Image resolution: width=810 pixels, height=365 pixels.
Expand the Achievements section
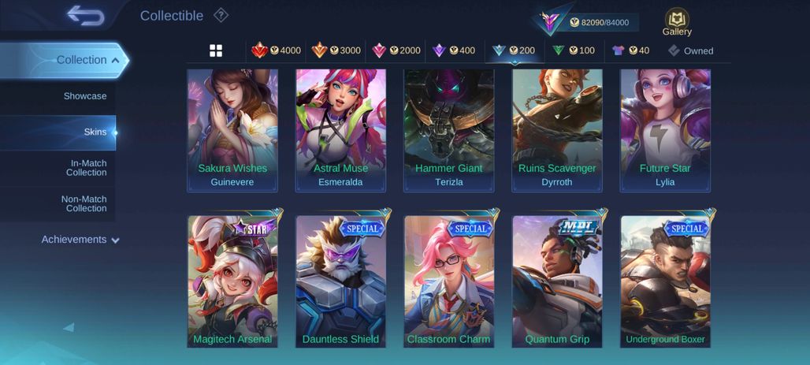click(x=80, y=240)
